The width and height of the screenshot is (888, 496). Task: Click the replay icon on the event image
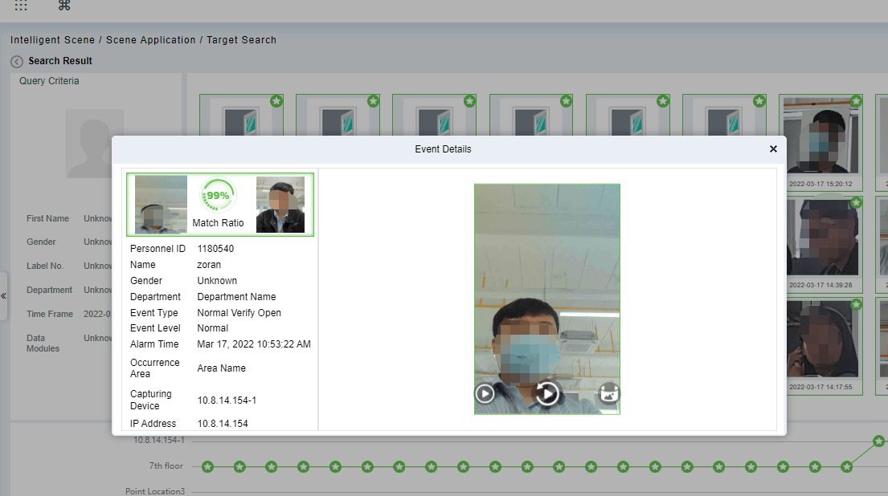[x=547, y=393]
